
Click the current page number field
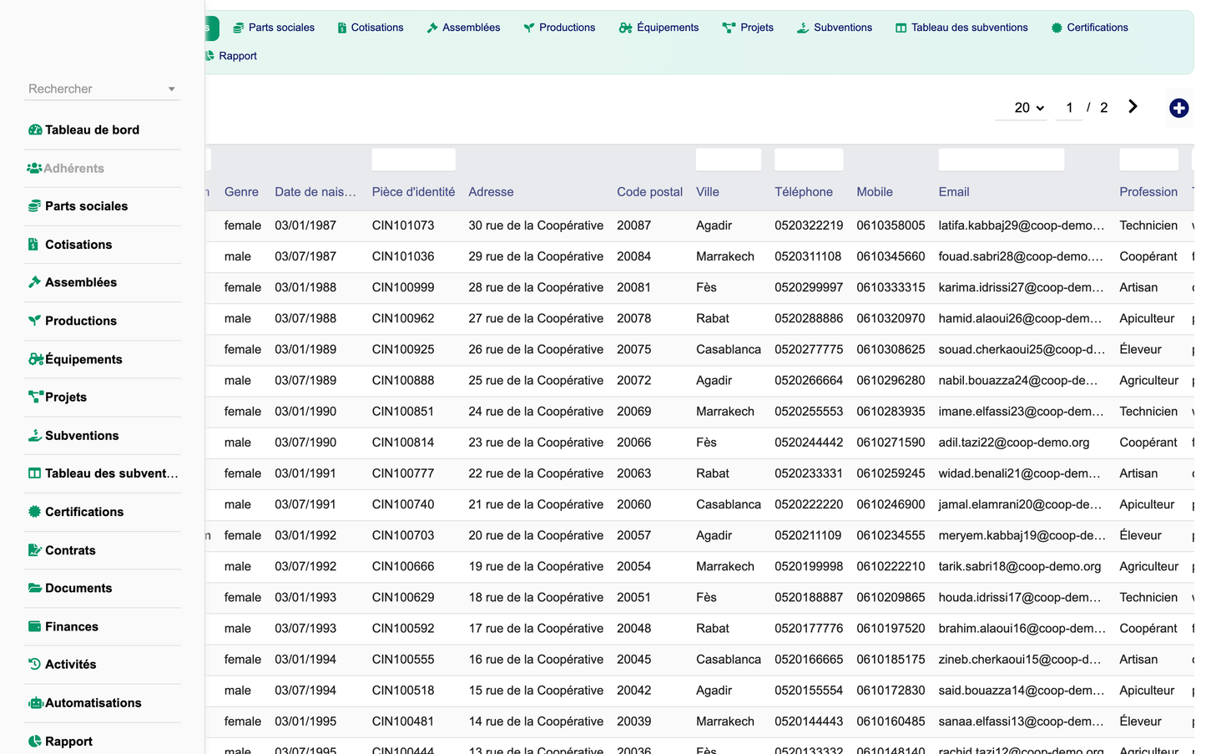(1069, 108)
